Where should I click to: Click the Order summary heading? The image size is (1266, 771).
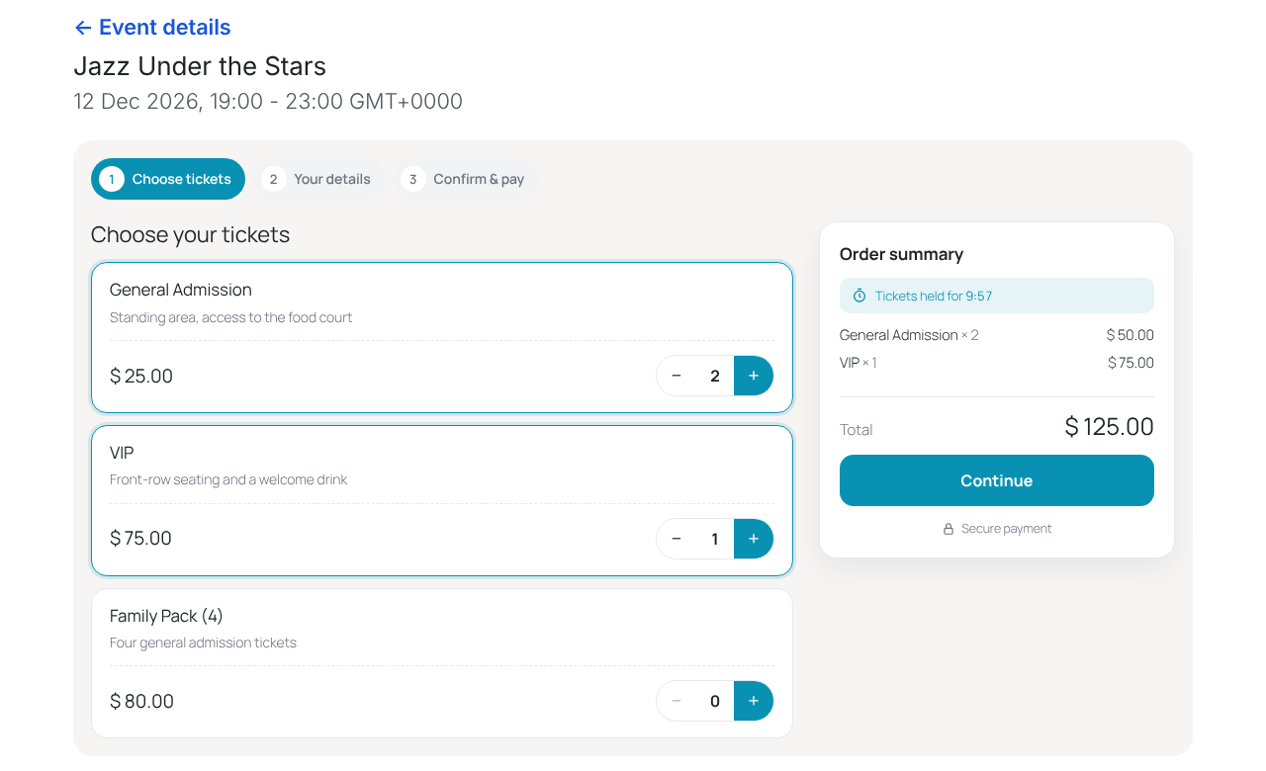click(901, 254)
